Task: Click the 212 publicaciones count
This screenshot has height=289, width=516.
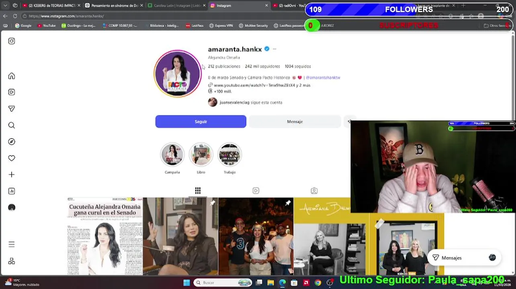Action: coord(224,66)
